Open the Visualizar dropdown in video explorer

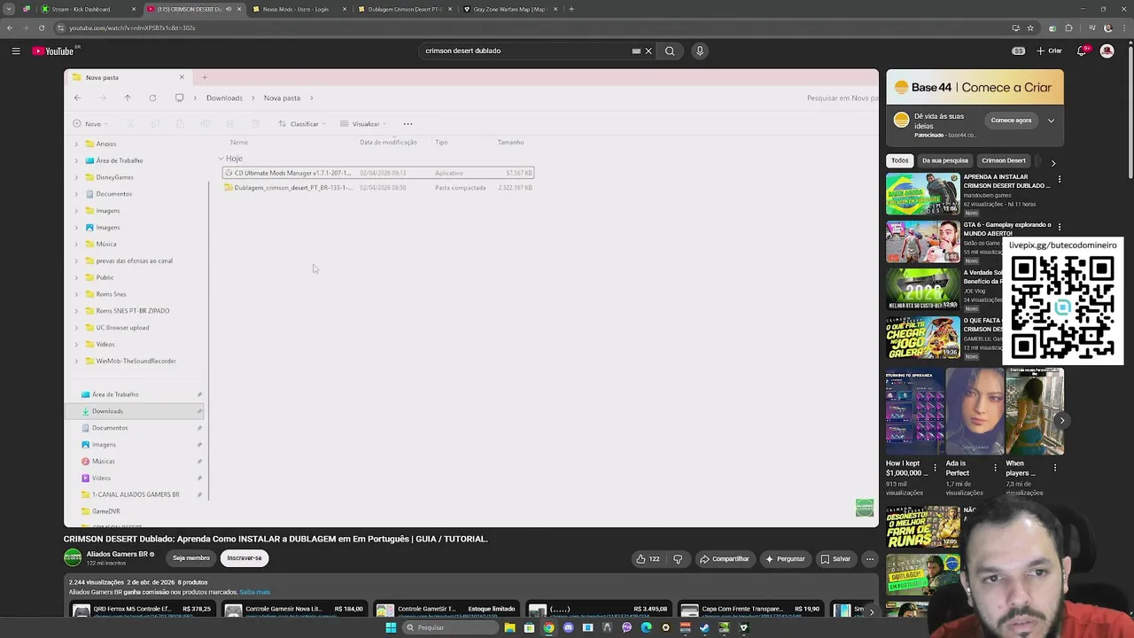point(364,124)
